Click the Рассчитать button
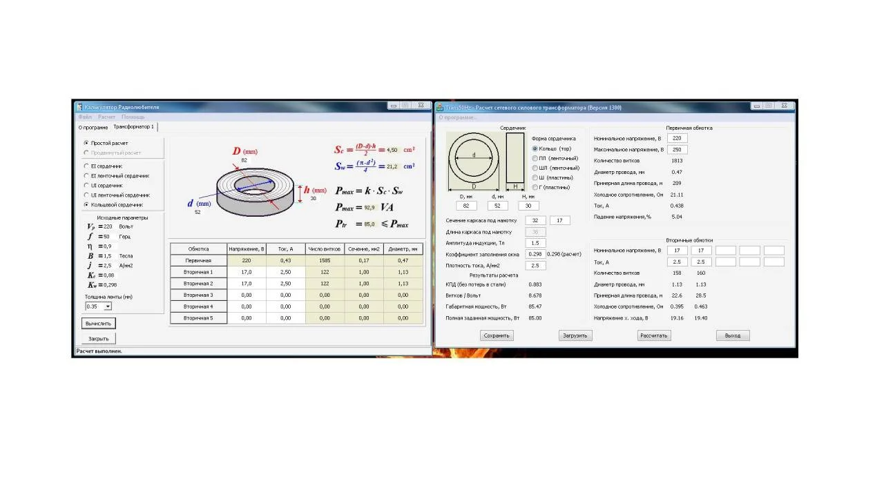Screen dimensions: 884x497 point(654,335)
